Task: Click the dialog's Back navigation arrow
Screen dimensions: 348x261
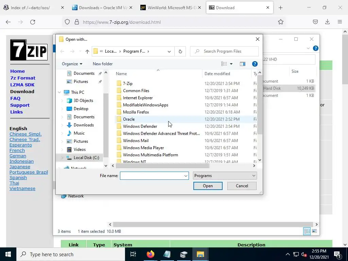Action: [63, 52]
